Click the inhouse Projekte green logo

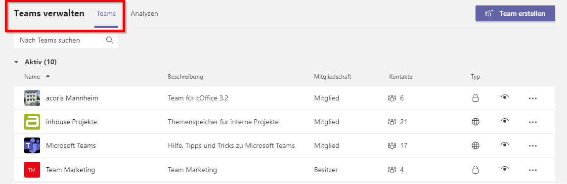(x=32, y=122)
